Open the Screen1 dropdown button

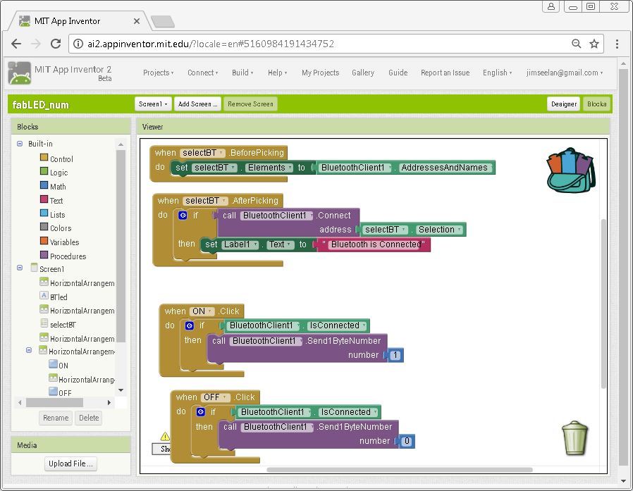[x=153, y=104]
